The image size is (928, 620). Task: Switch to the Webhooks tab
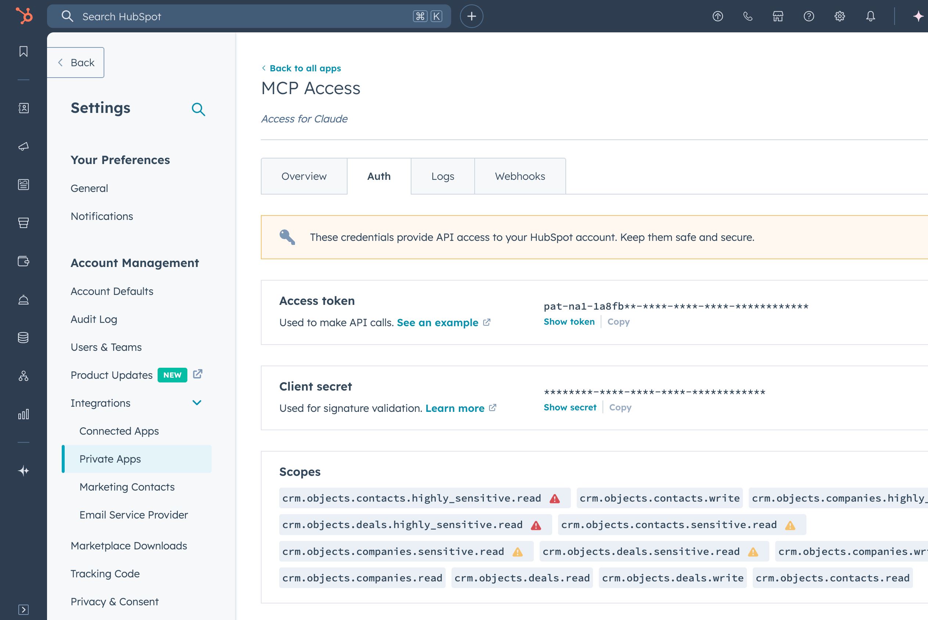point(520,177)
